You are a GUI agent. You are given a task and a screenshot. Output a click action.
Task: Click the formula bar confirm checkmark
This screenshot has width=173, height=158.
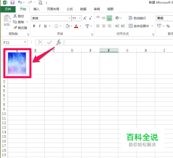[x=49, y=42]
